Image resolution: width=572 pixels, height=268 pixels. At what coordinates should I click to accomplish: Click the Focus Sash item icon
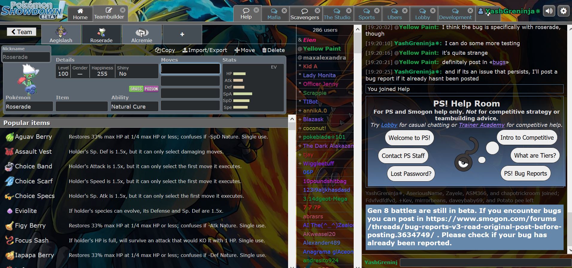pyautogui.click(x=10, y=240)
